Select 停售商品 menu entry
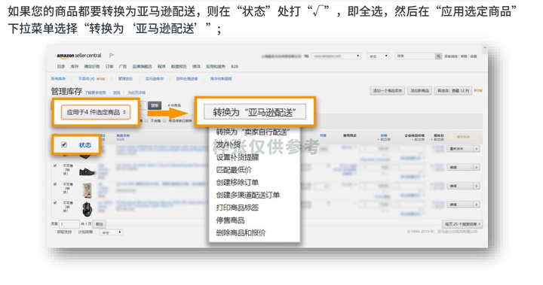 230,220
